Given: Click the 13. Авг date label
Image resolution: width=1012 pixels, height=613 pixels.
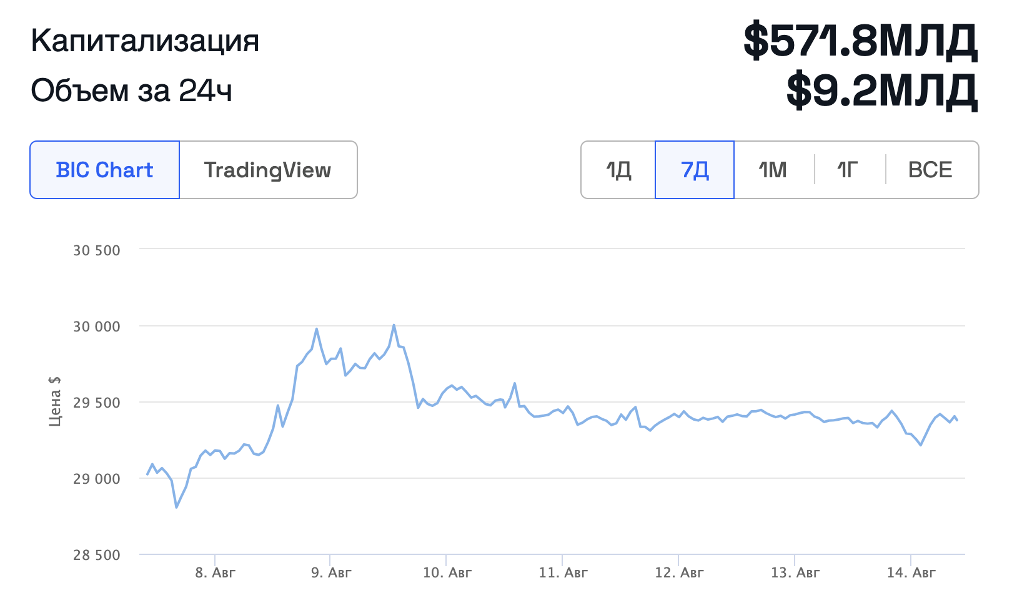Looking at the screenshot, I should [795, 572].
